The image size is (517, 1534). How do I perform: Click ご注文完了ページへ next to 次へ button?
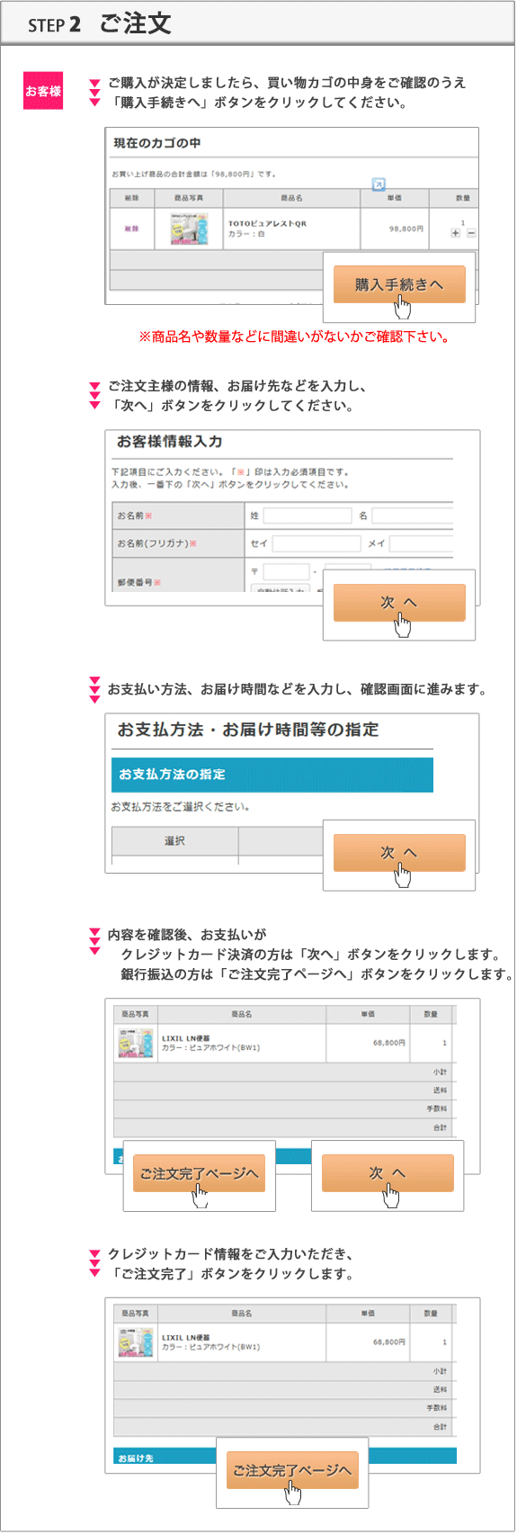click(x=199, y=1173)
